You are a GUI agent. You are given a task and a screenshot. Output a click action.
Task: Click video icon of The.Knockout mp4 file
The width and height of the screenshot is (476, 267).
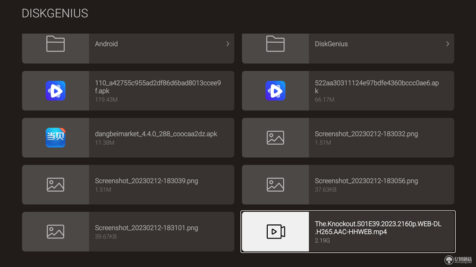tap(275, 231)
